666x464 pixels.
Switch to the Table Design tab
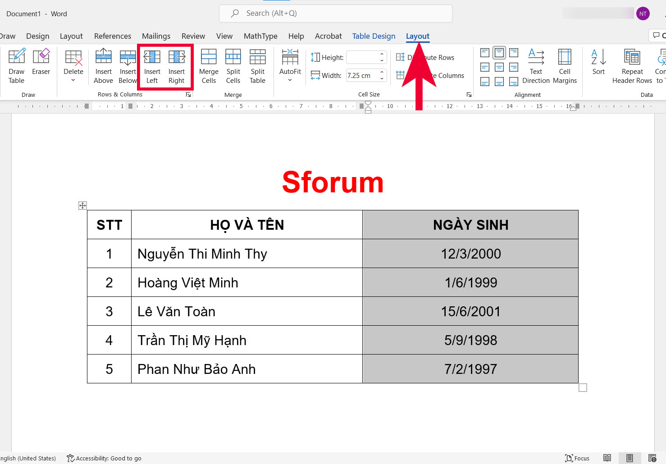coord(374,36)
